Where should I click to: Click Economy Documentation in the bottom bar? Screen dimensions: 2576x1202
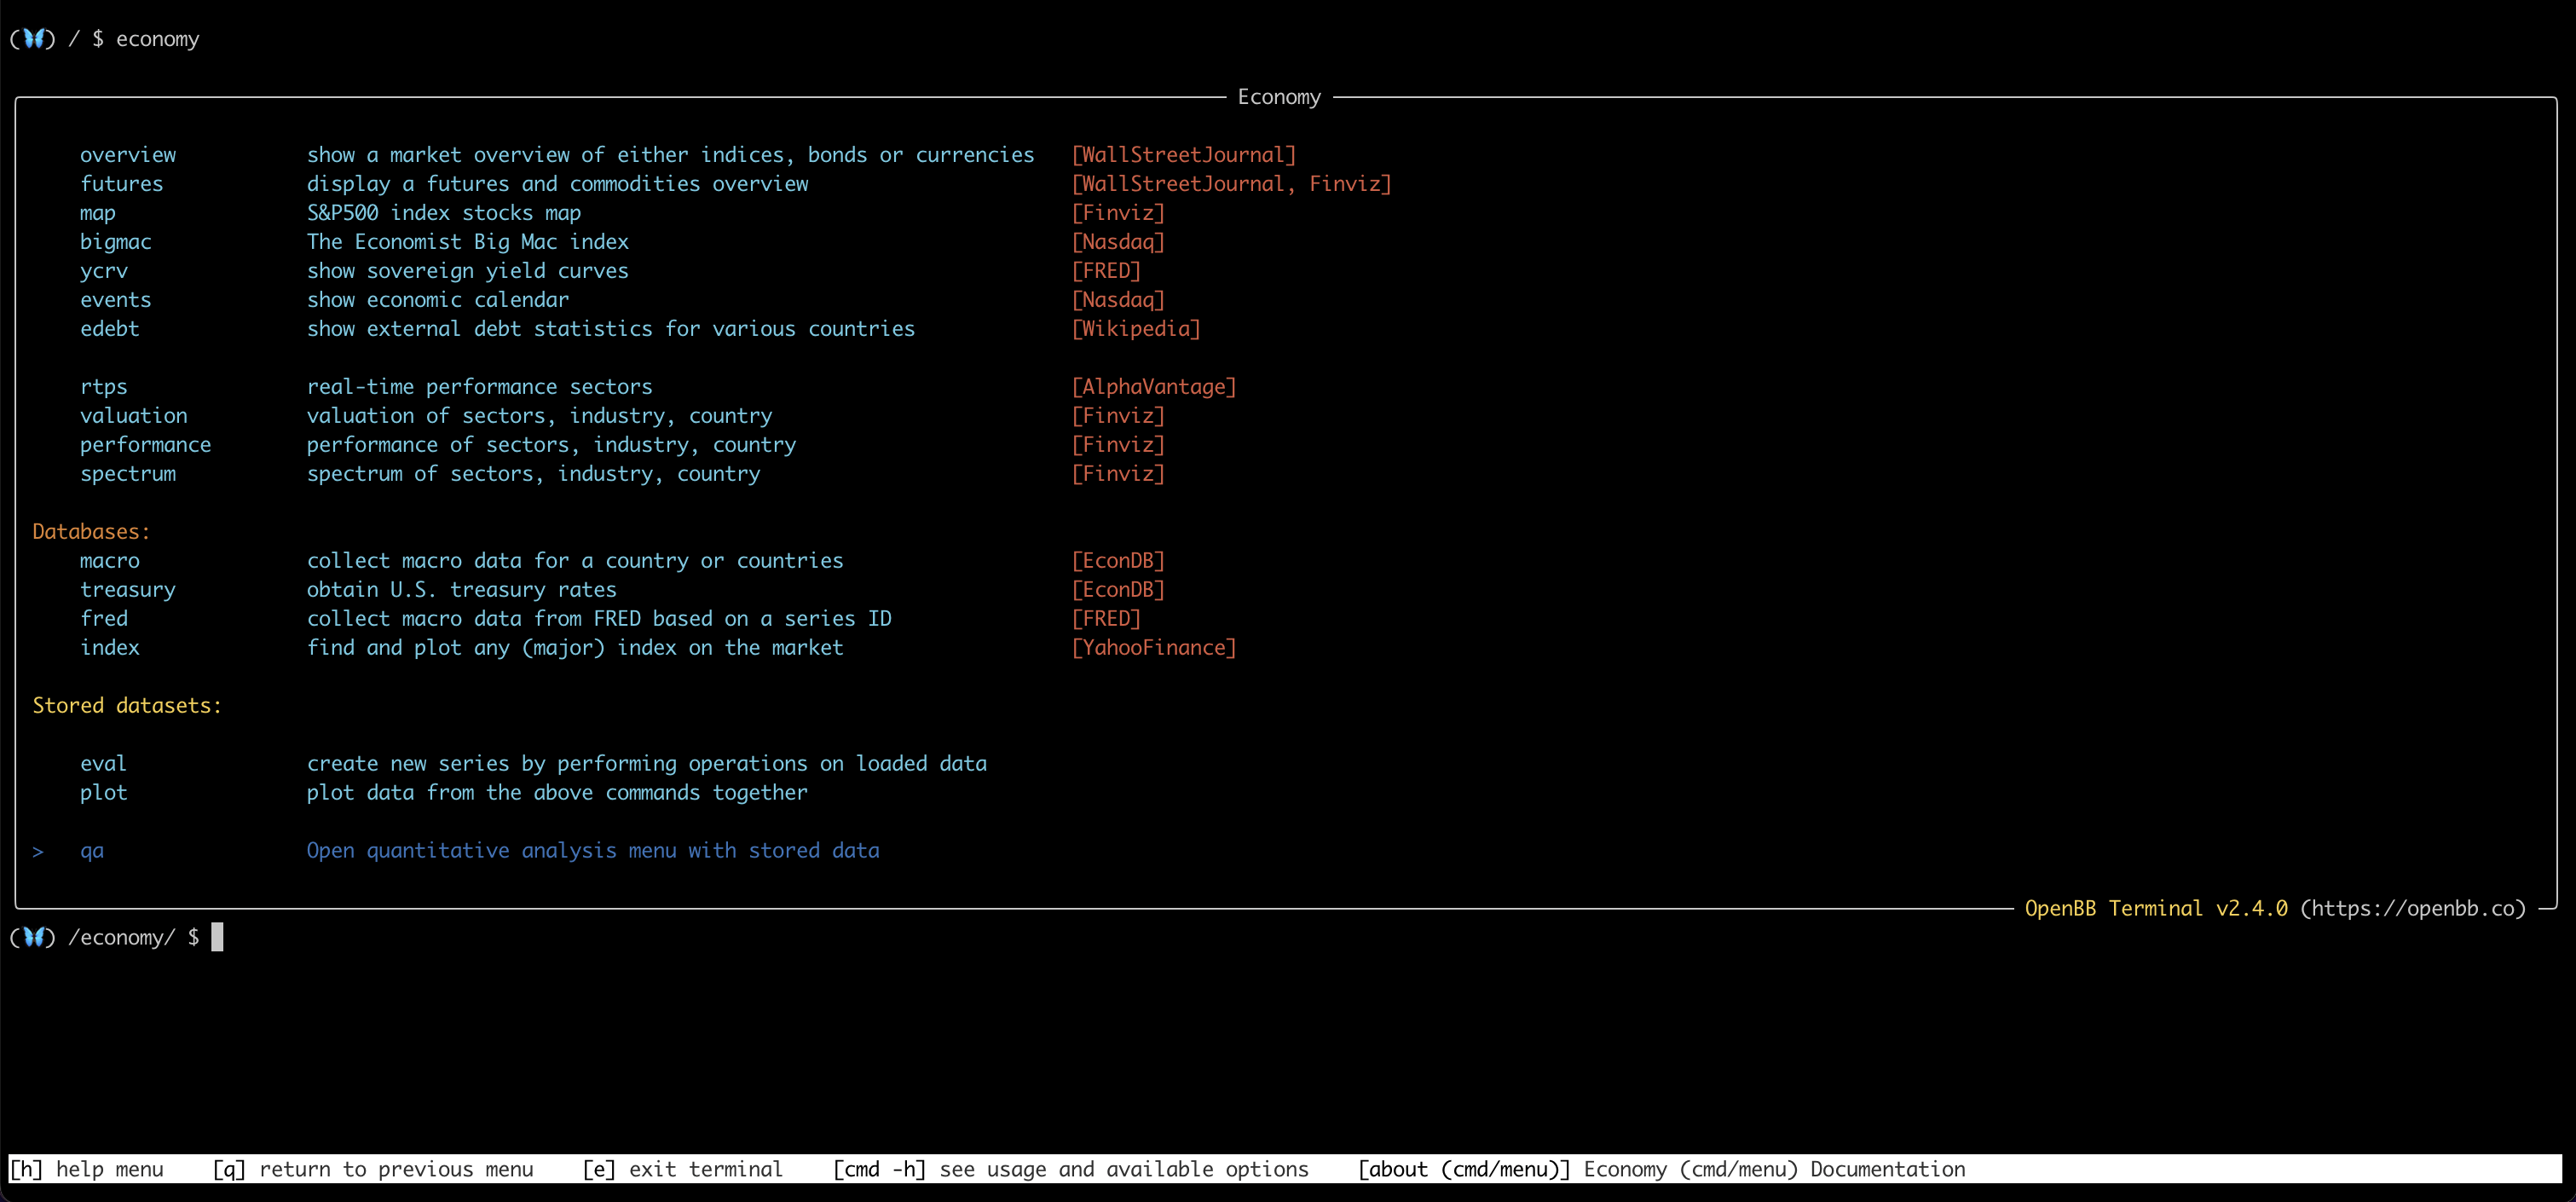1774,1169
